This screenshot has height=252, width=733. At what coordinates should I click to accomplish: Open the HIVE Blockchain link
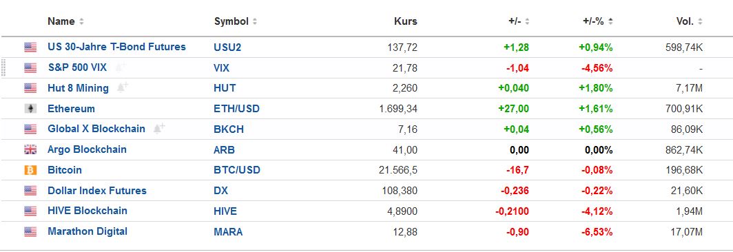(x=87, y=211)
